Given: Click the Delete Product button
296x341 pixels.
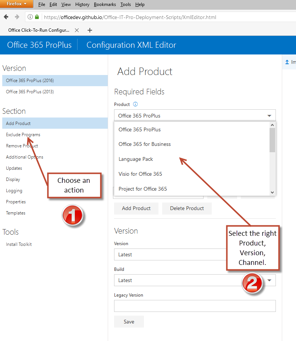Looking at the screenshot, I should (187, 208).
